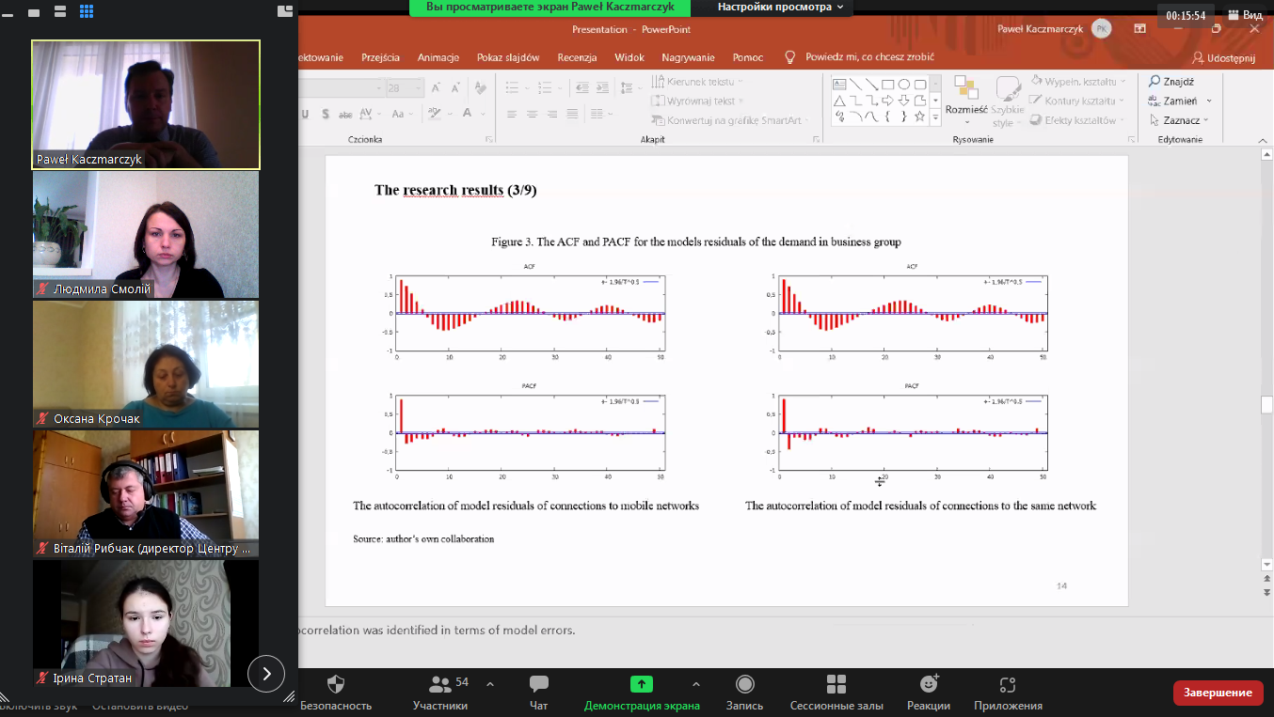Open the Rysowanie group dialog launcher
This screenshot has height=717, width=1274.
click(x=1130, y=139)
